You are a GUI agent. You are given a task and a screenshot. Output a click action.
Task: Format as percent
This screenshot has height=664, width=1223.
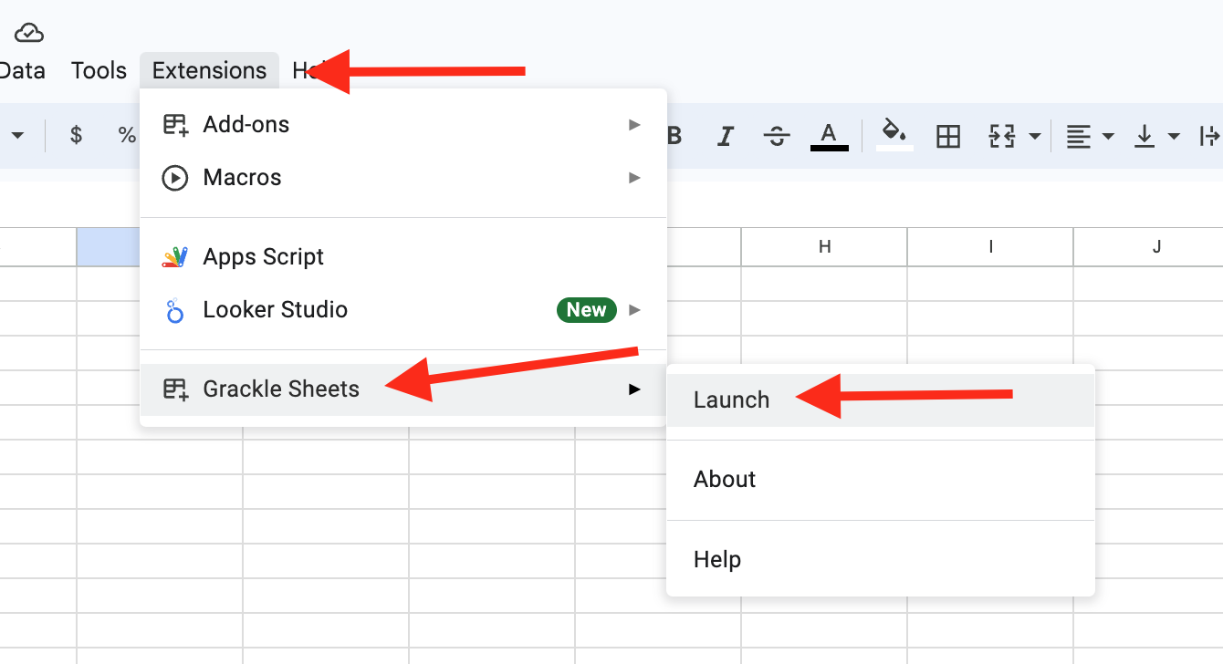coord(127,136)
